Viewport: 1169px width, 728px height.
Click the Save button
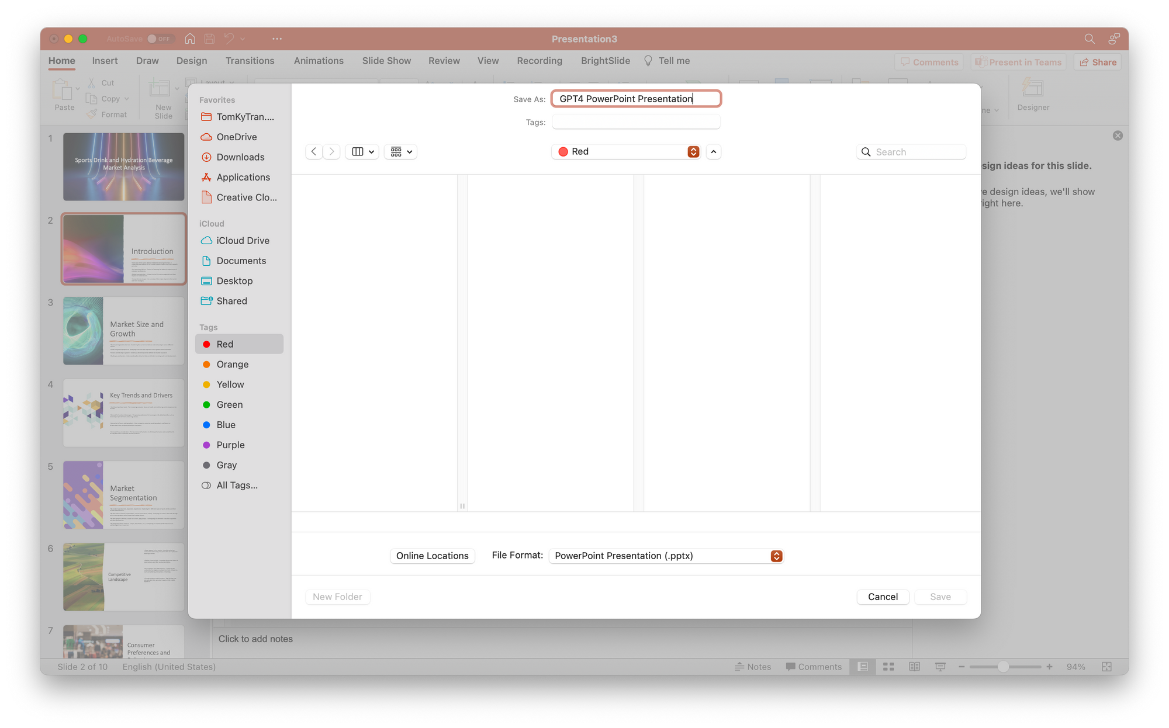pyautogui.click(x=941, y=597)
